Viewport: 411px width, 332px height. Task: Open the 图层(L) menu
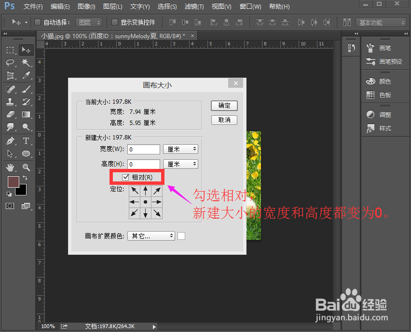pyautogui.click(x=113, y=6)
